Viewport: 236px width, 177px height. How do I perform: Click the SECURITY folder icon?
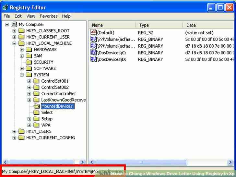click(29, 62)
